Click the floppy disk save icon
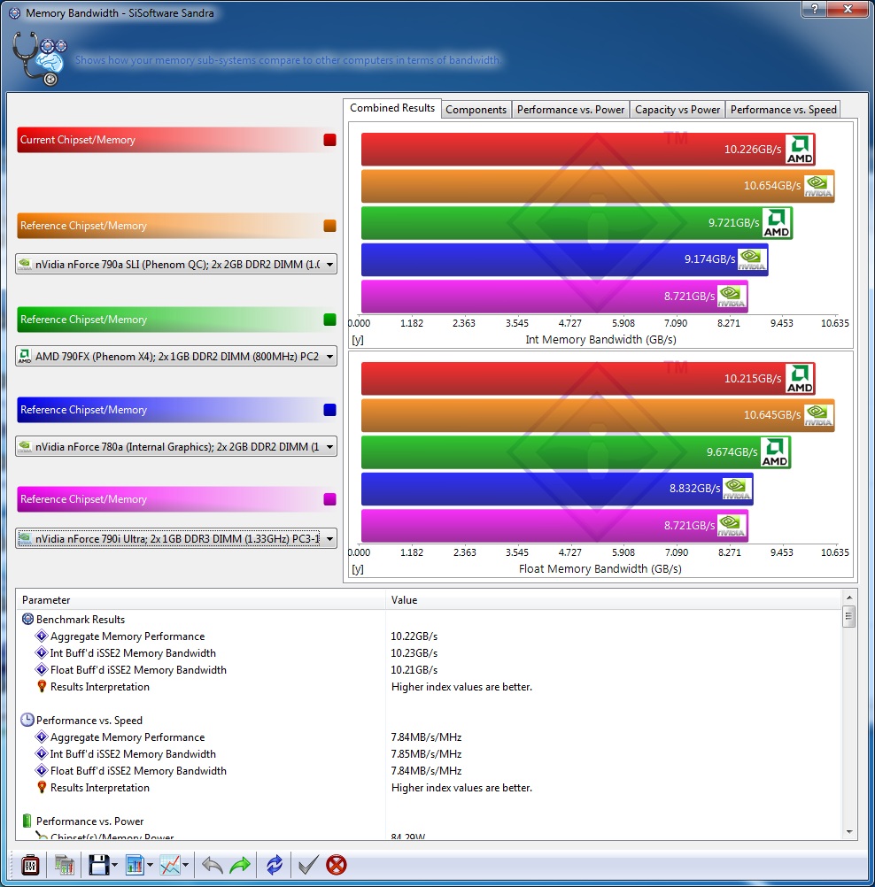The width and height of the screenshot is (875, 887). [99, 865]
